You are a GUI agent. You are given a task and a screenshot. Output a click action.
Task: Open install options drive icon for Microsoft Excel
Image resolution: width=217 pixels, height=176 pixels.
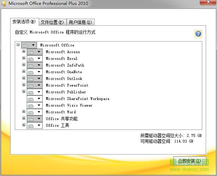(x=35, y=59)
